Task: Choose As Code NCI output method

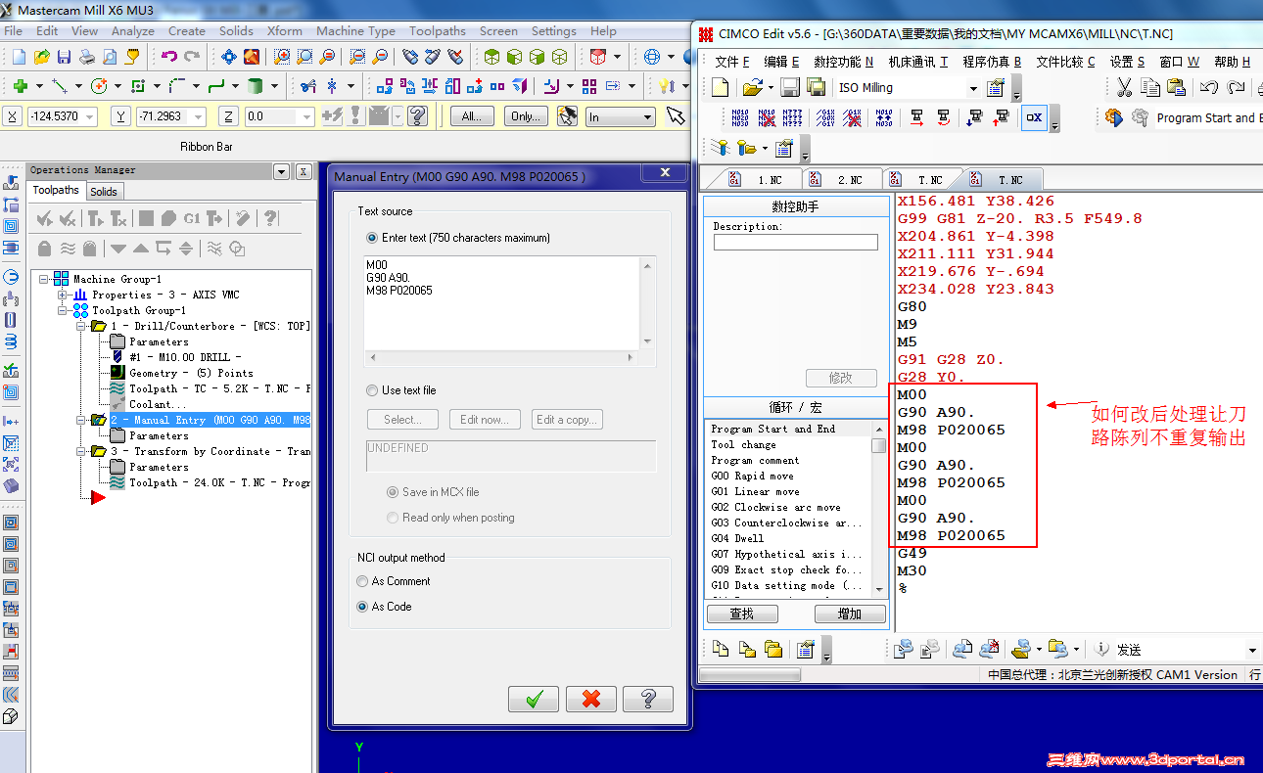Action: tap(364, 607)
